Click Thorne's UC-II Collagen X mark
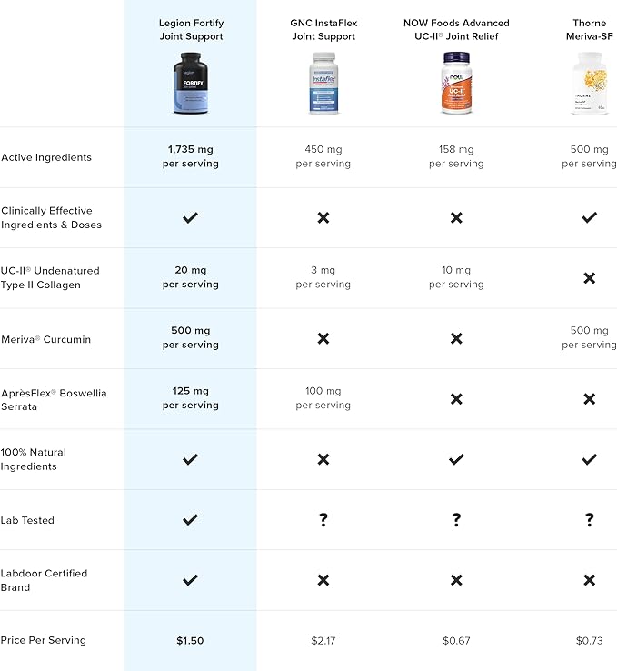 click(x=590, y=278)
